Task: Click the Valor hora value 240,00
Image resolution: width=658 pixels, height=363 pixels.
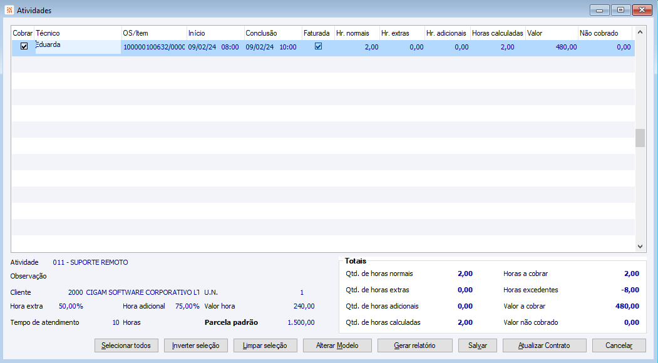Action: (304, 306)
